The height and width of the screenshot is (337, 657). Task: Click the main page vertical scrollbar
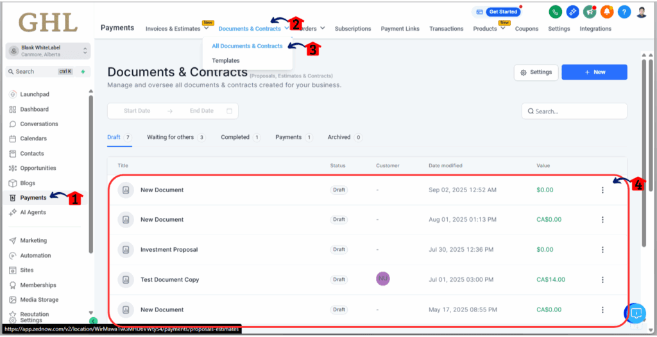(644, 152)
